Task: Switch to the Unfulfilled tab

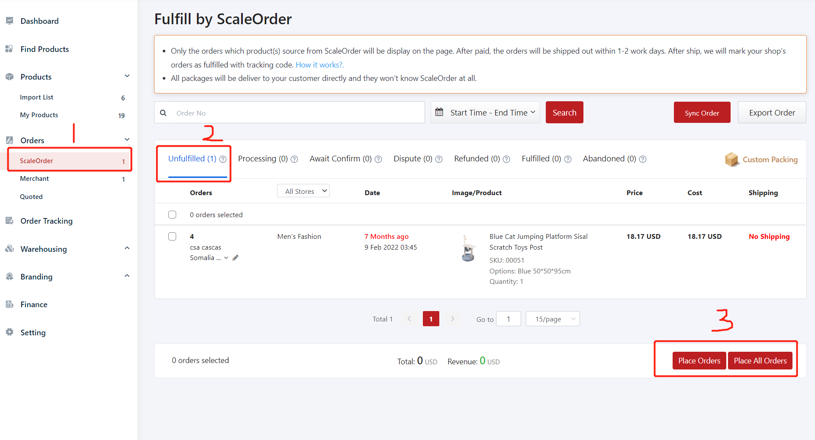Action: tap(192, 159)
